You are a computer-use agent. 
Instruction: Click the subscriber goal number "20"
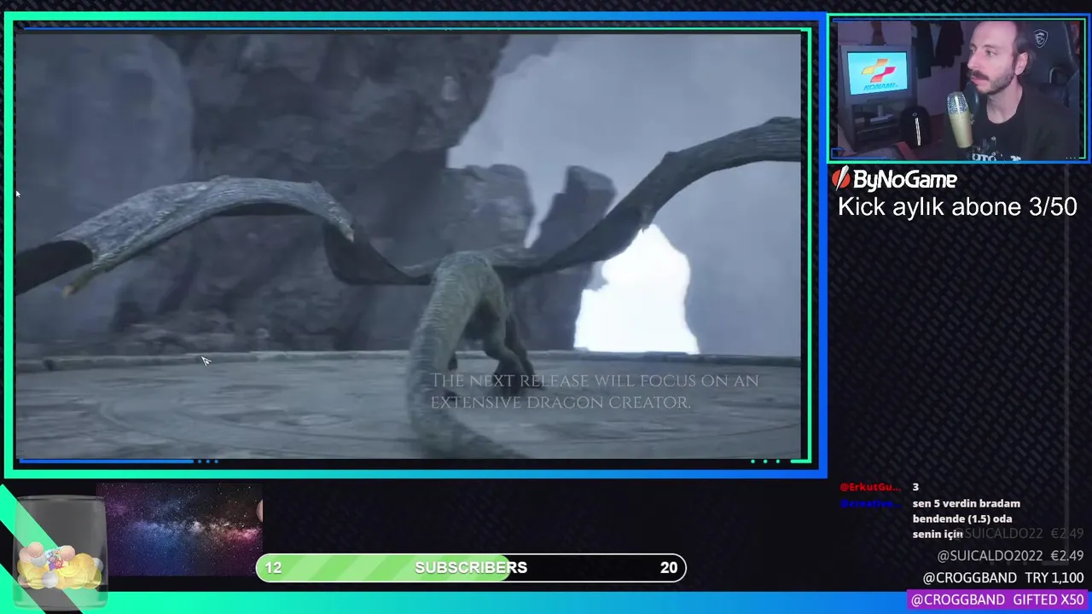[669, 568]
